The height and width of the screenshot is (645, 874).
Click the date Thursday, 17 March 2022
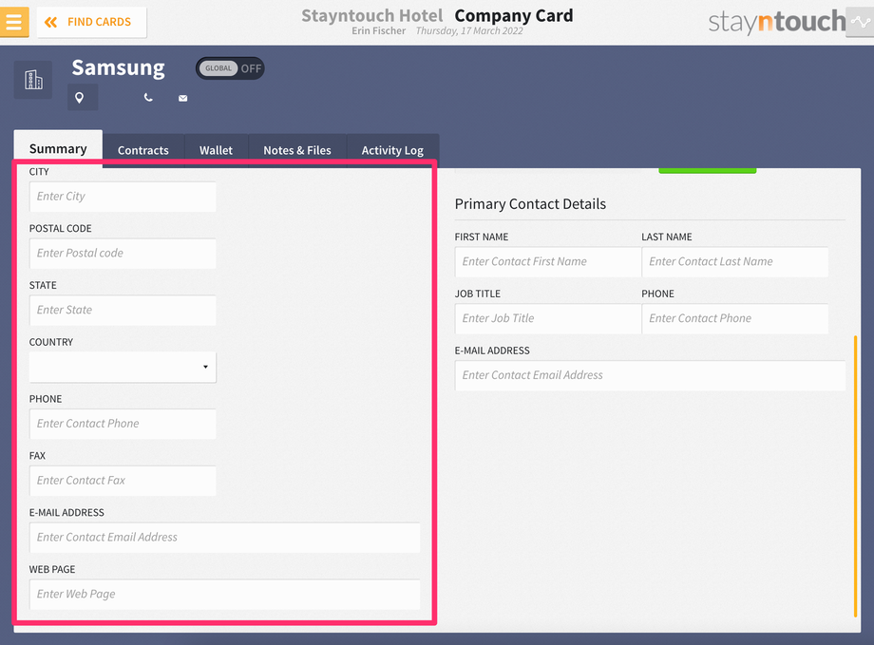click(469, 31)
